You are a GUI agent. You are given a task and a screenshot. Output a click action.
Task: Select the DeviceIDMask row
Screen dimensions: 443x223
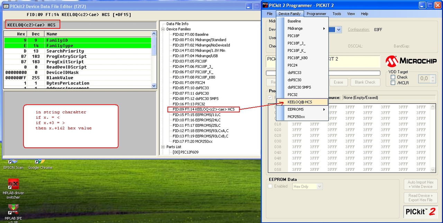[x=78, y=72]
